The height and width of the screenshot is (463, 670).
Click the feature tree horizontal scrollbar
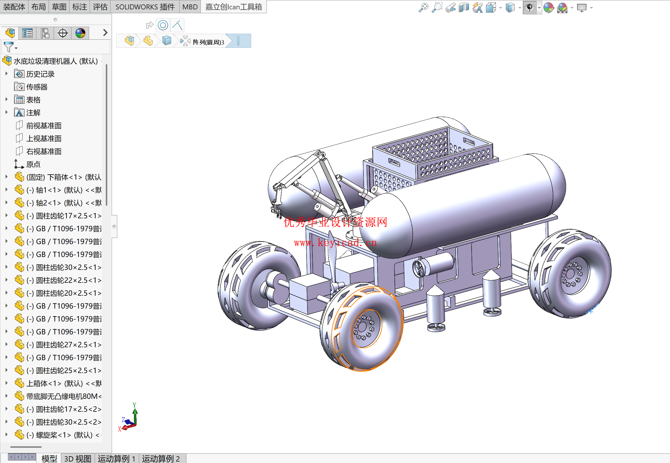point(26,447)
